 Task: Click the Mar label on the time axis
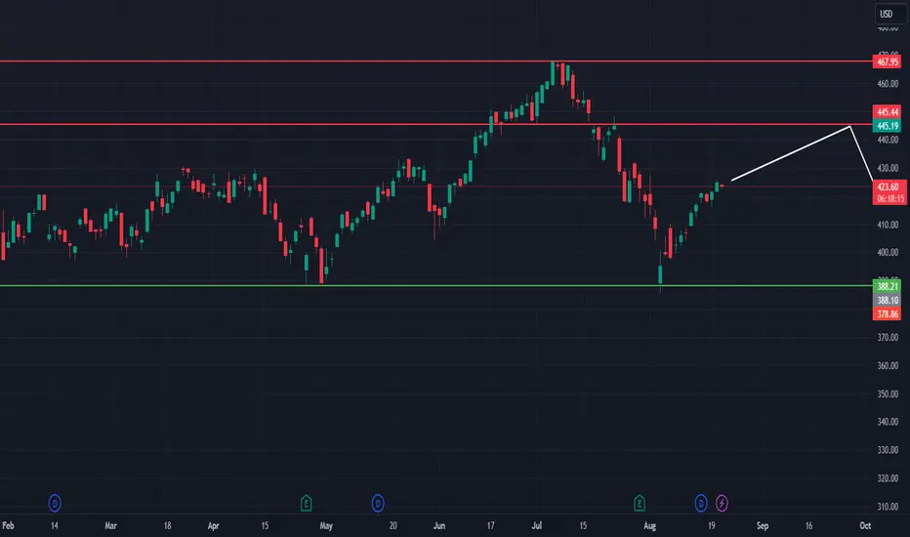point(110,525)
